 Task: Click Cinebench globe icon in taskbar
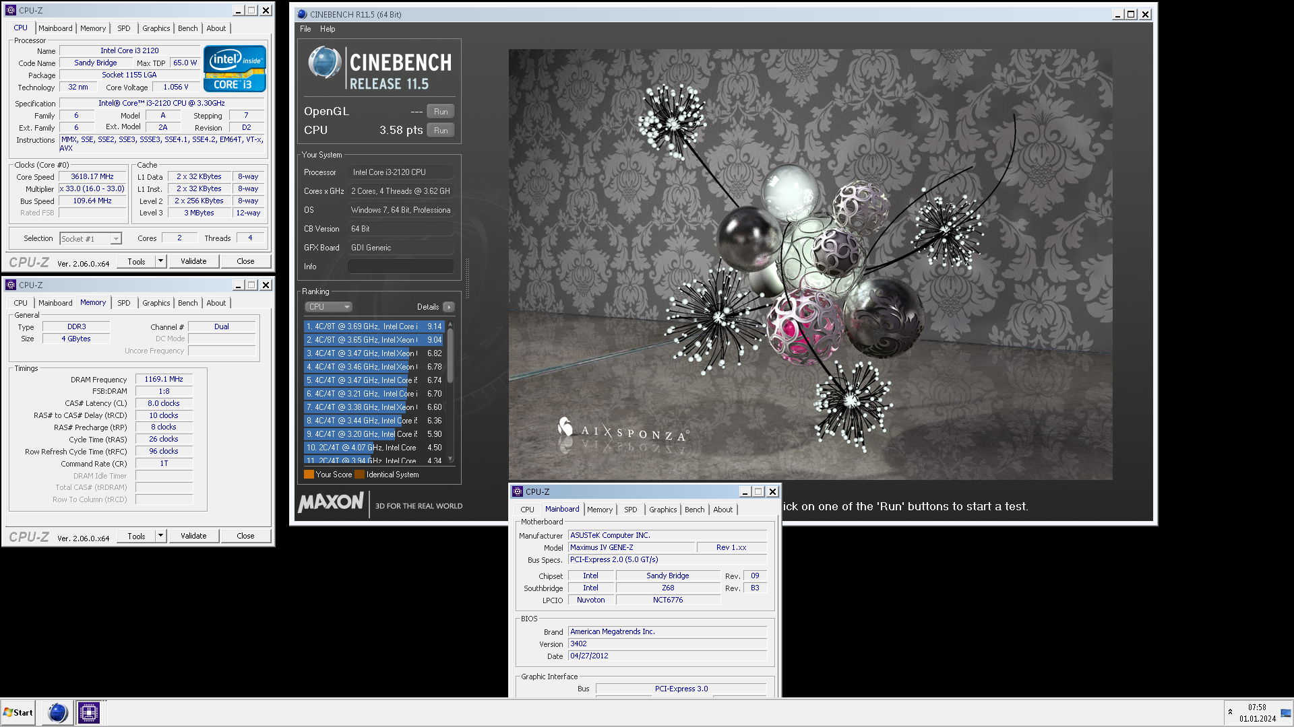point(58,712)
